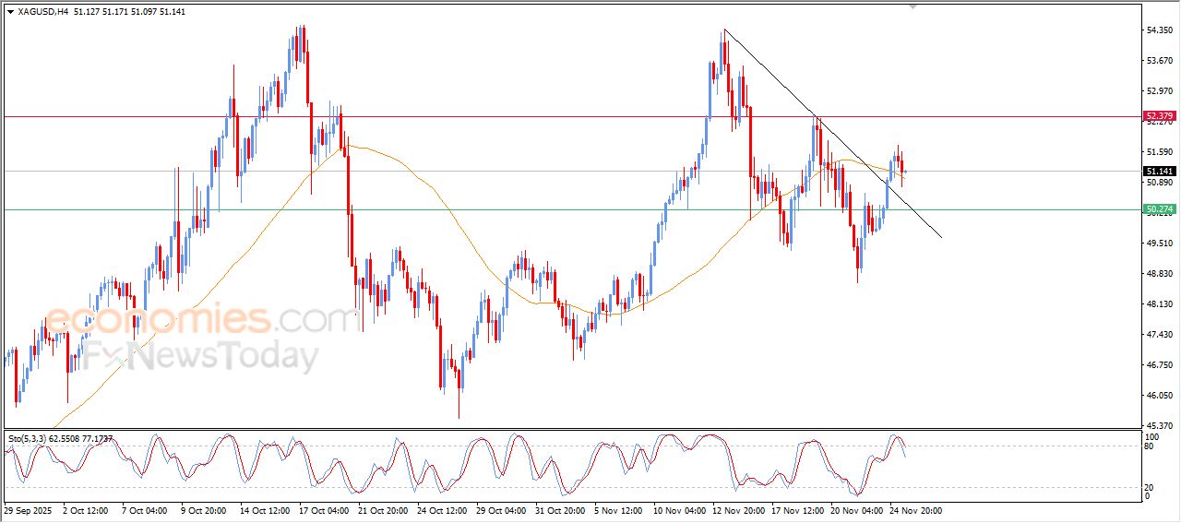The width and height of the screenshot is (1181, 523).
Task: Click the 46.050 price scale value
Action: click(1158, 396)
